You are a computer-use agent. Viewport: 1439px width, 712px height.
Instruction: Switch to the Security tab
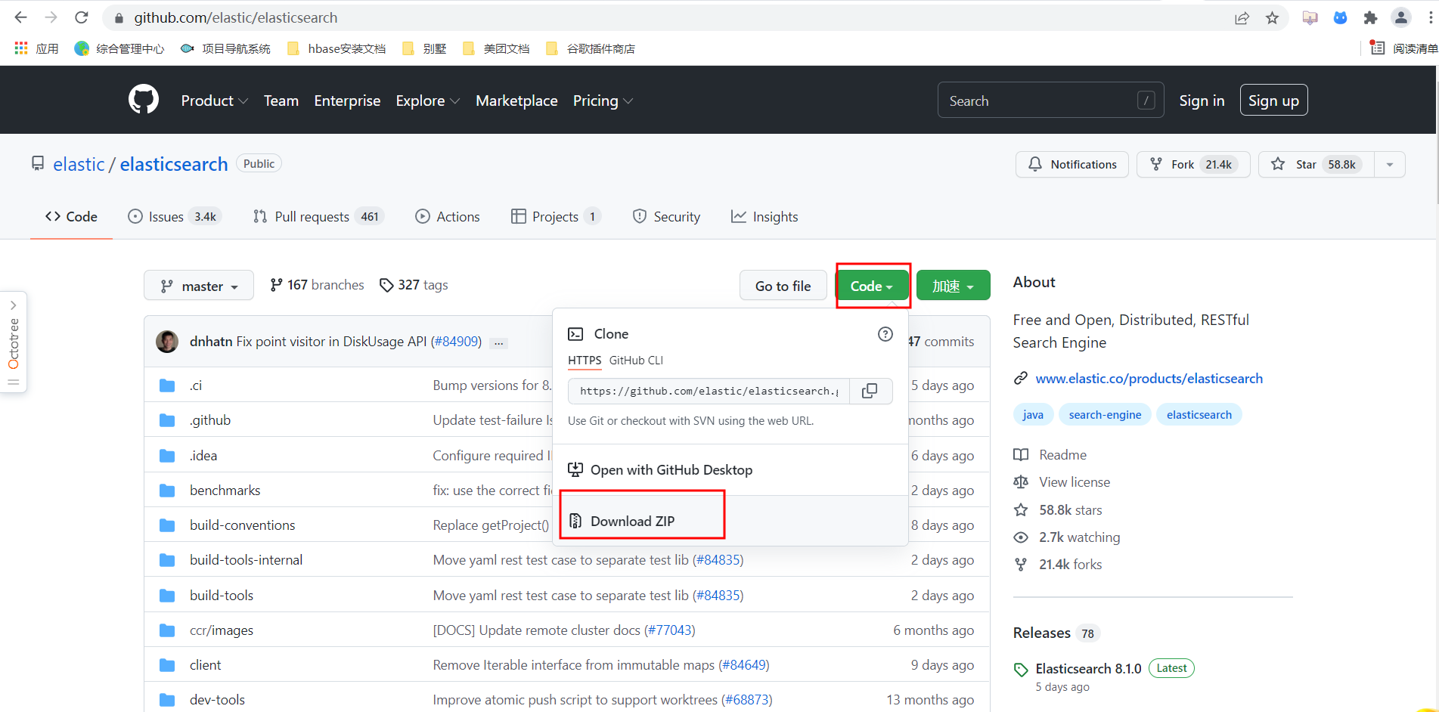pos(666,217)
